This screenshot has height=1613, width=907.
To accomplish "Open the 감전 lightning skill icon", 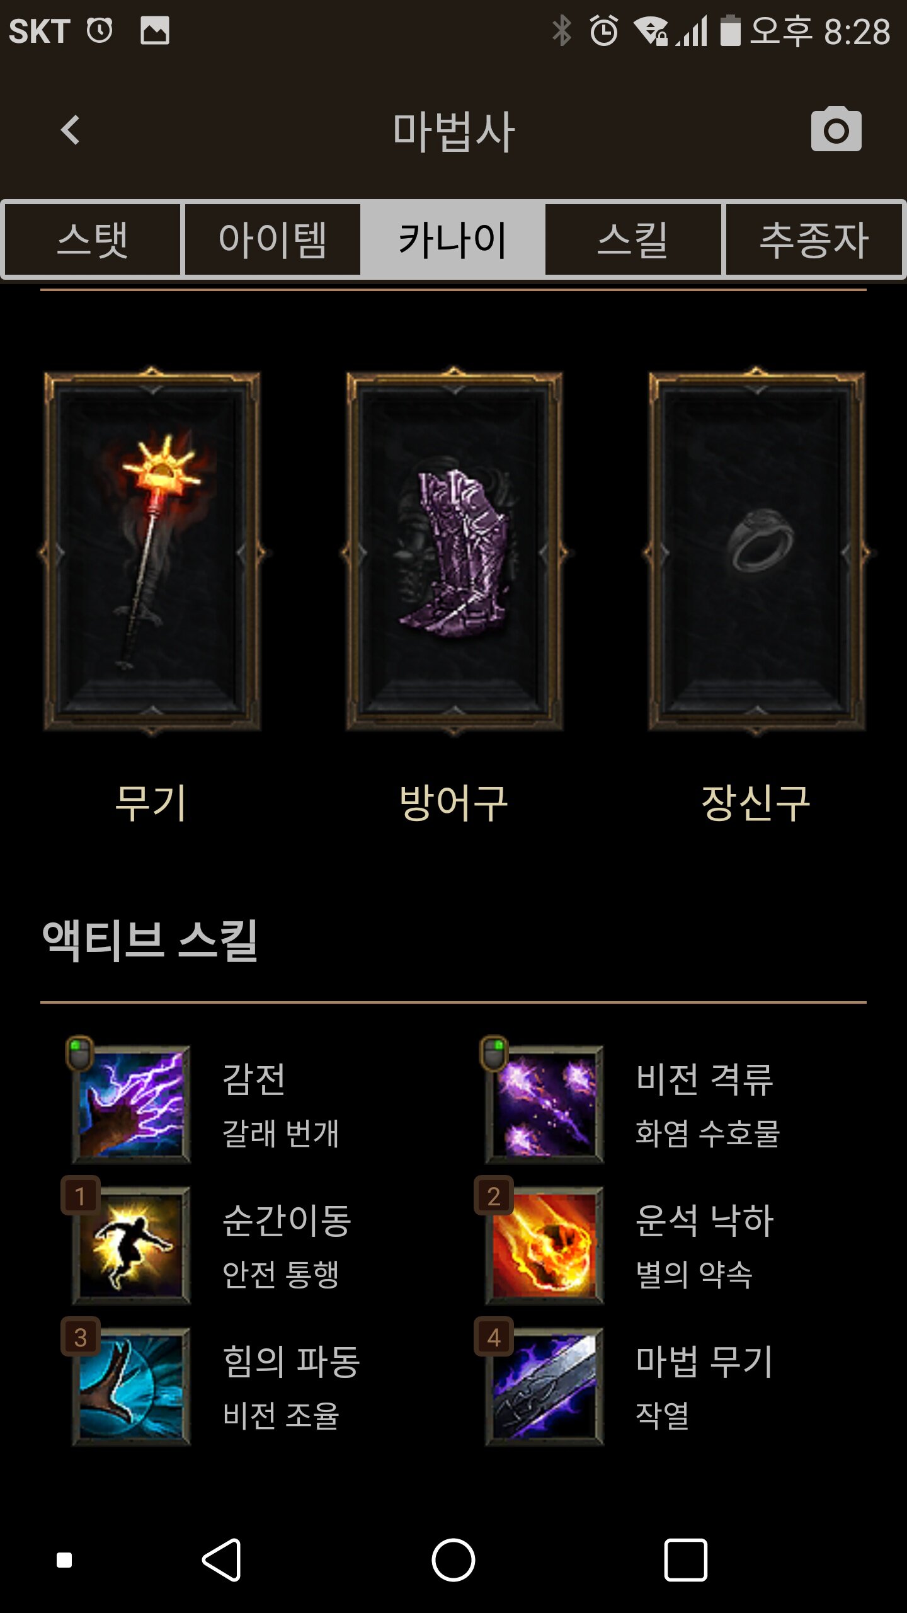I will (x=131, y=1104).
